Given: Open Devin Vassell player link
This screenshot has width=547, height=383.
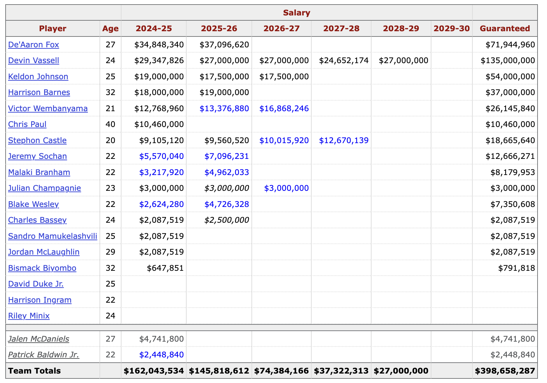Looking at the screenshot, I should coord(34,60).
